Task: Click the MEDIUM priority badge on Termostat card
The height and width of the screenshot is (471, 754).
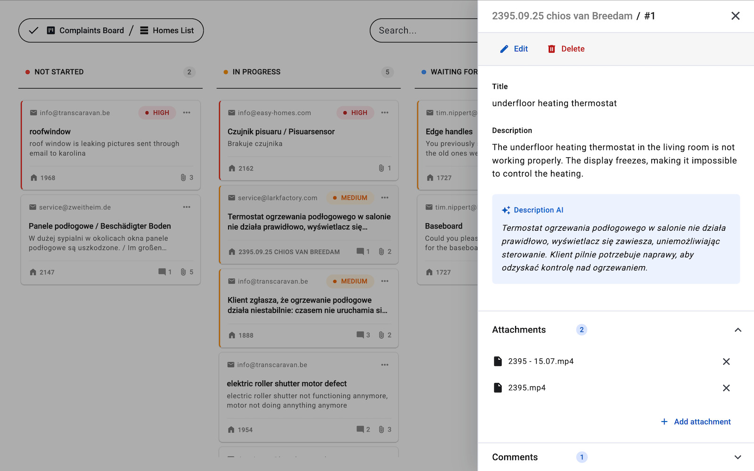Action: tap(350, 198)
